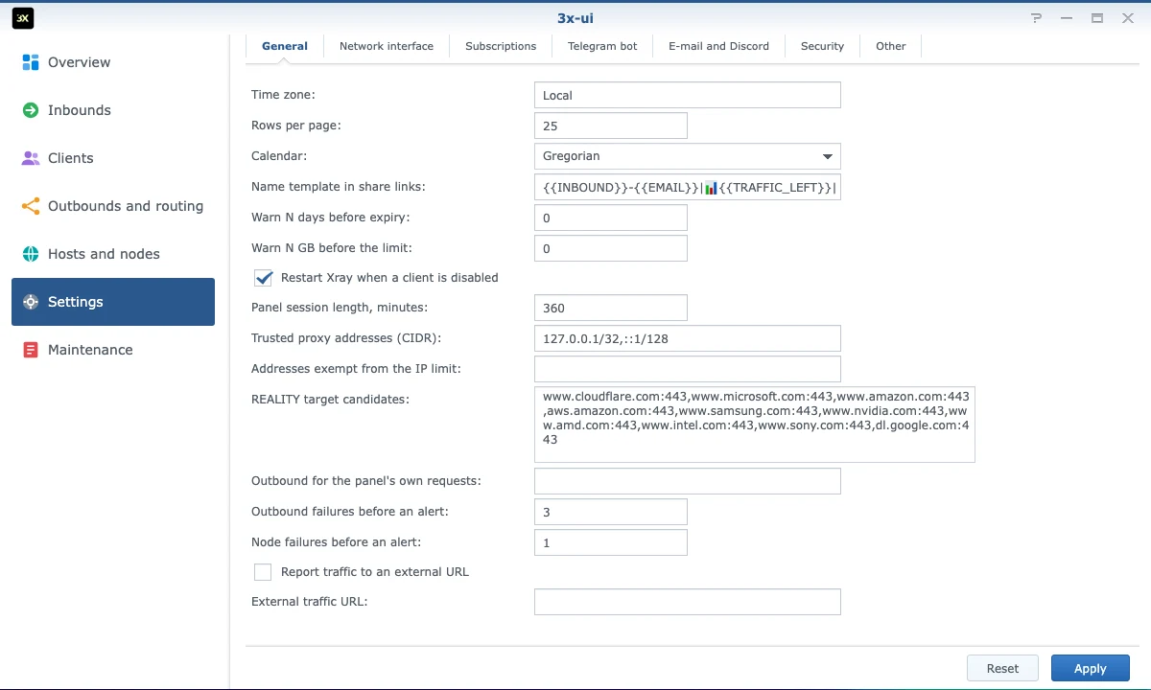
Task: Open the Subscriptions tab
Action: 501,46
